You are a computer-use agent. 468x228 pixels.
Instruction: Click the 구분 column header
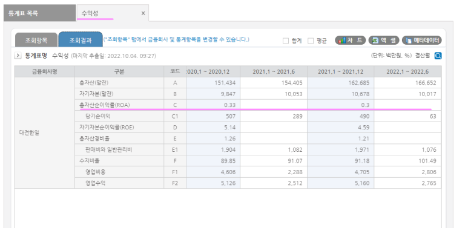click(119, 72)
